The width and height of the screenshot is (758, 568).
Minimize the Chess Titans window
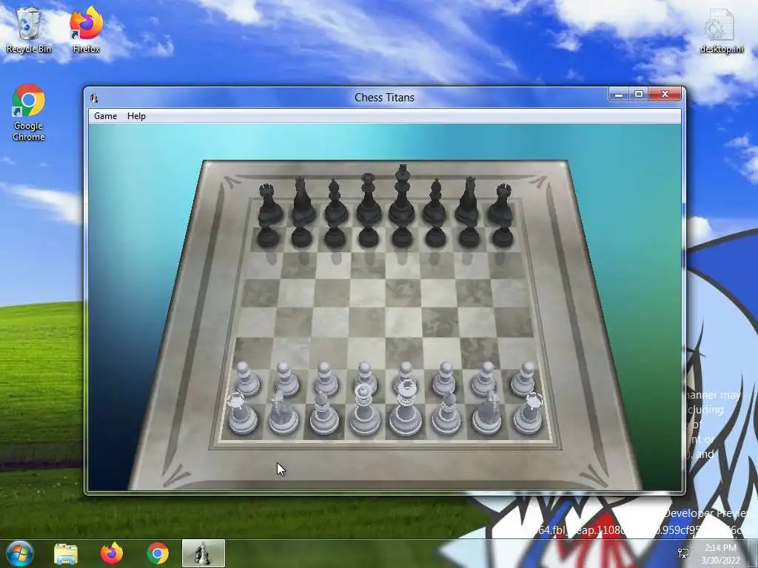619,94
